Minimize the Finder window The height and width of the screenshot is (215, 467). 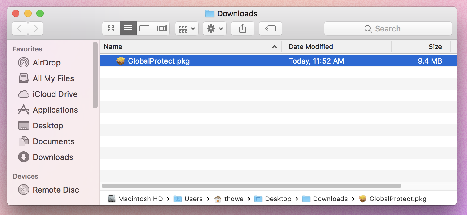coord(28,13)
